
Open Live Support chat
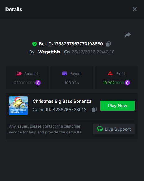pos(114,129)
